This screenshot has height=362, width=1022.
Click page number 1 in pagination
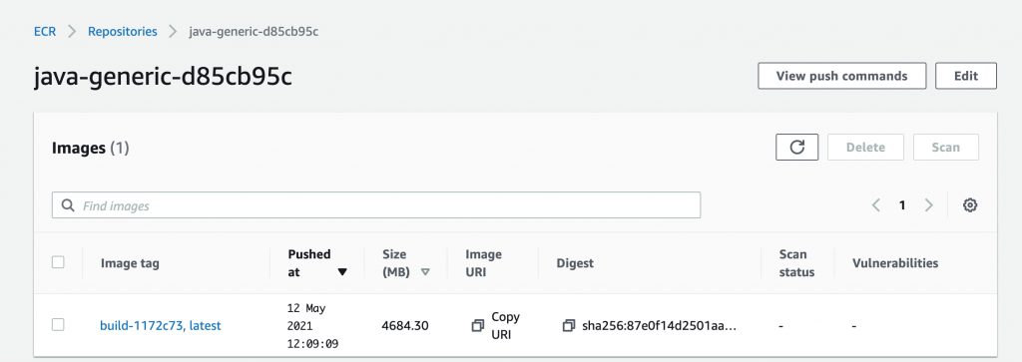(902, 205)
